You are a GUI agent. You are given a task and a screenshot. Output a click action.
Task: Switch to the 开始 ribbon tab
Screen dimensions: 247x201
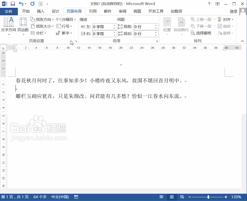pyautogui.click(x=26, y=11)
